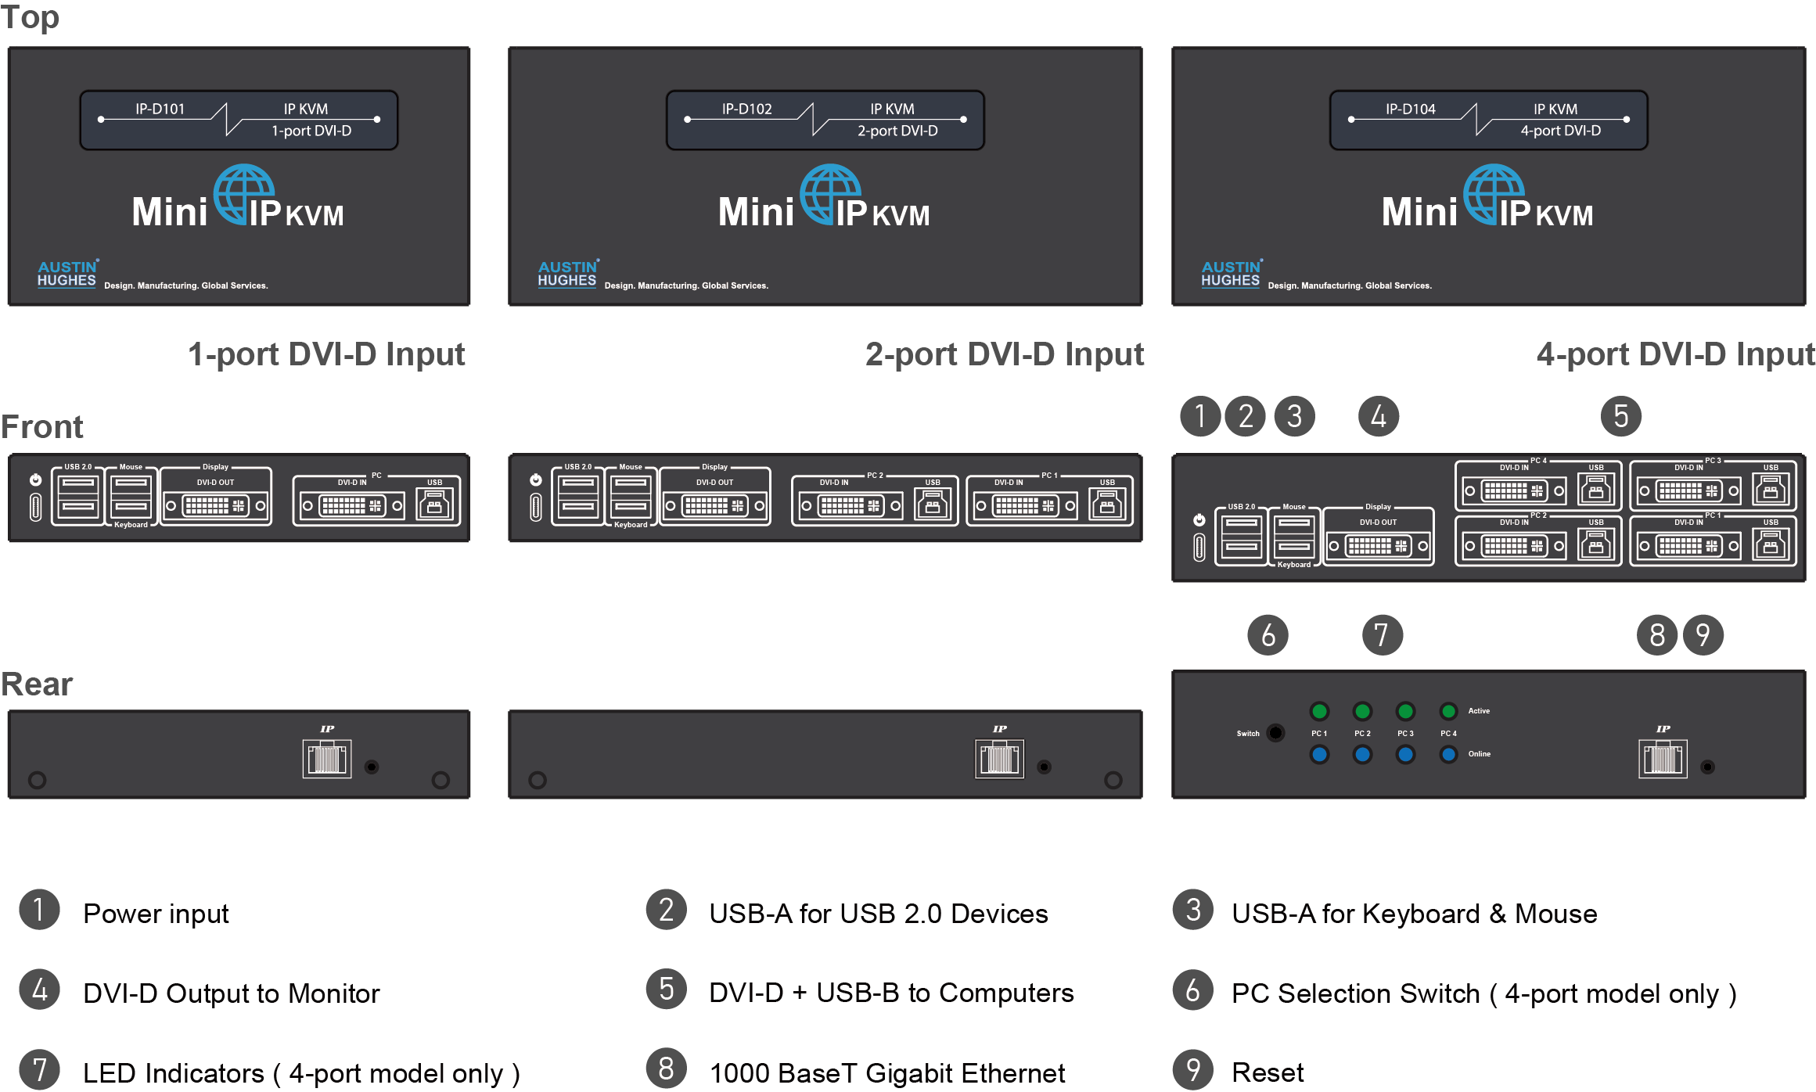Click the blue Online LED below PC 4
Screen dimensions: 1816x1092
click(x=1448, y=754)
